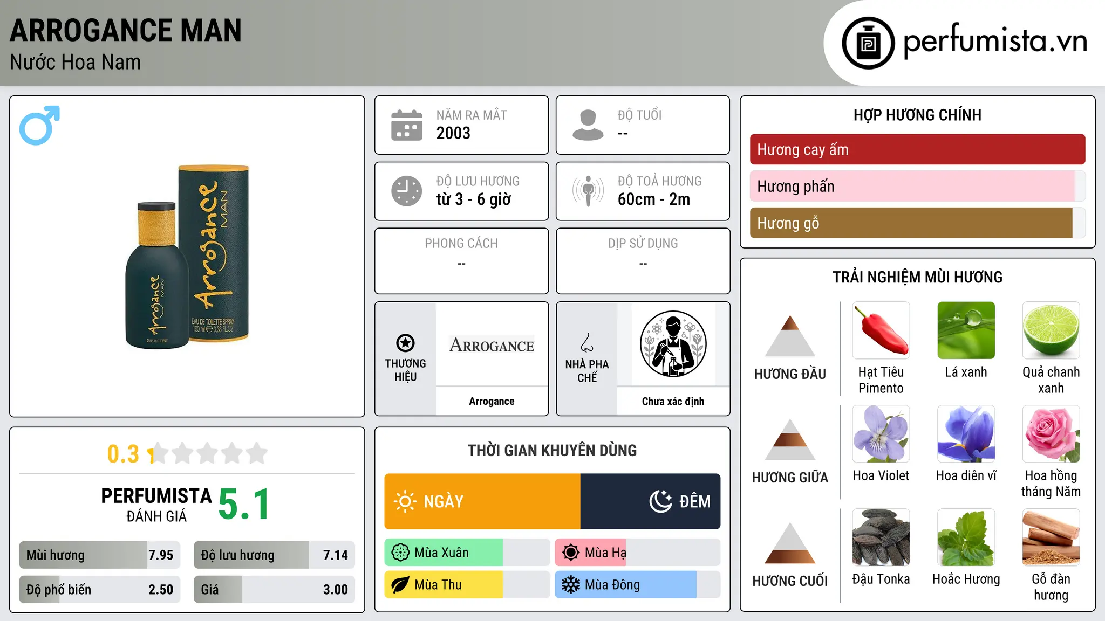Click the flower icon for Mùa Xuân
The width and height of the screenshot is (1105, 621).
[400, 553]
